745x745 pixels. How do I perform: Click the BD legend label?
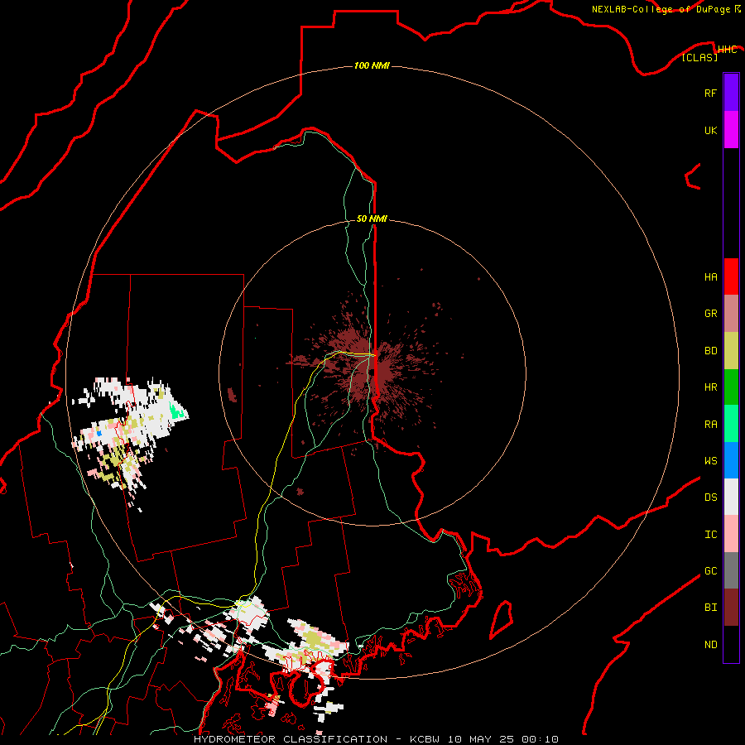[710, 351]
